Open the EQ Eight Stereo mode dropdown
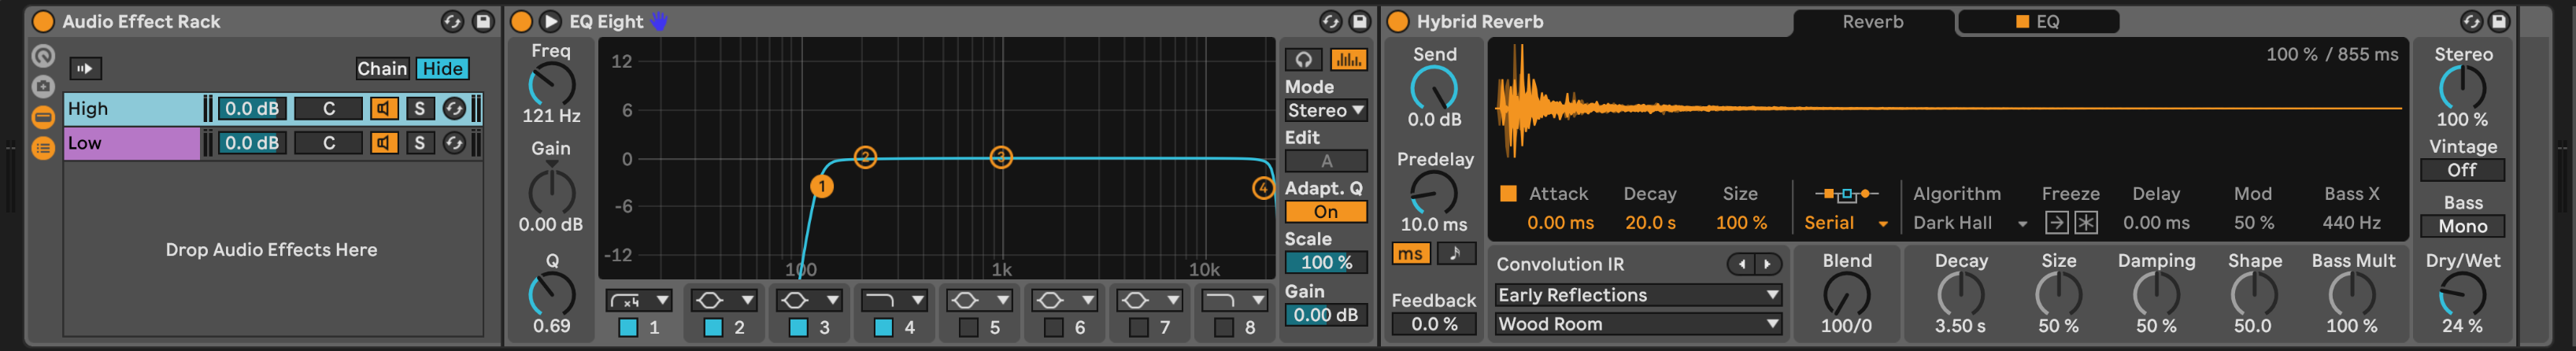Image resolution: width=2576 pixels, height=351 pixels. pos(1325,111)
